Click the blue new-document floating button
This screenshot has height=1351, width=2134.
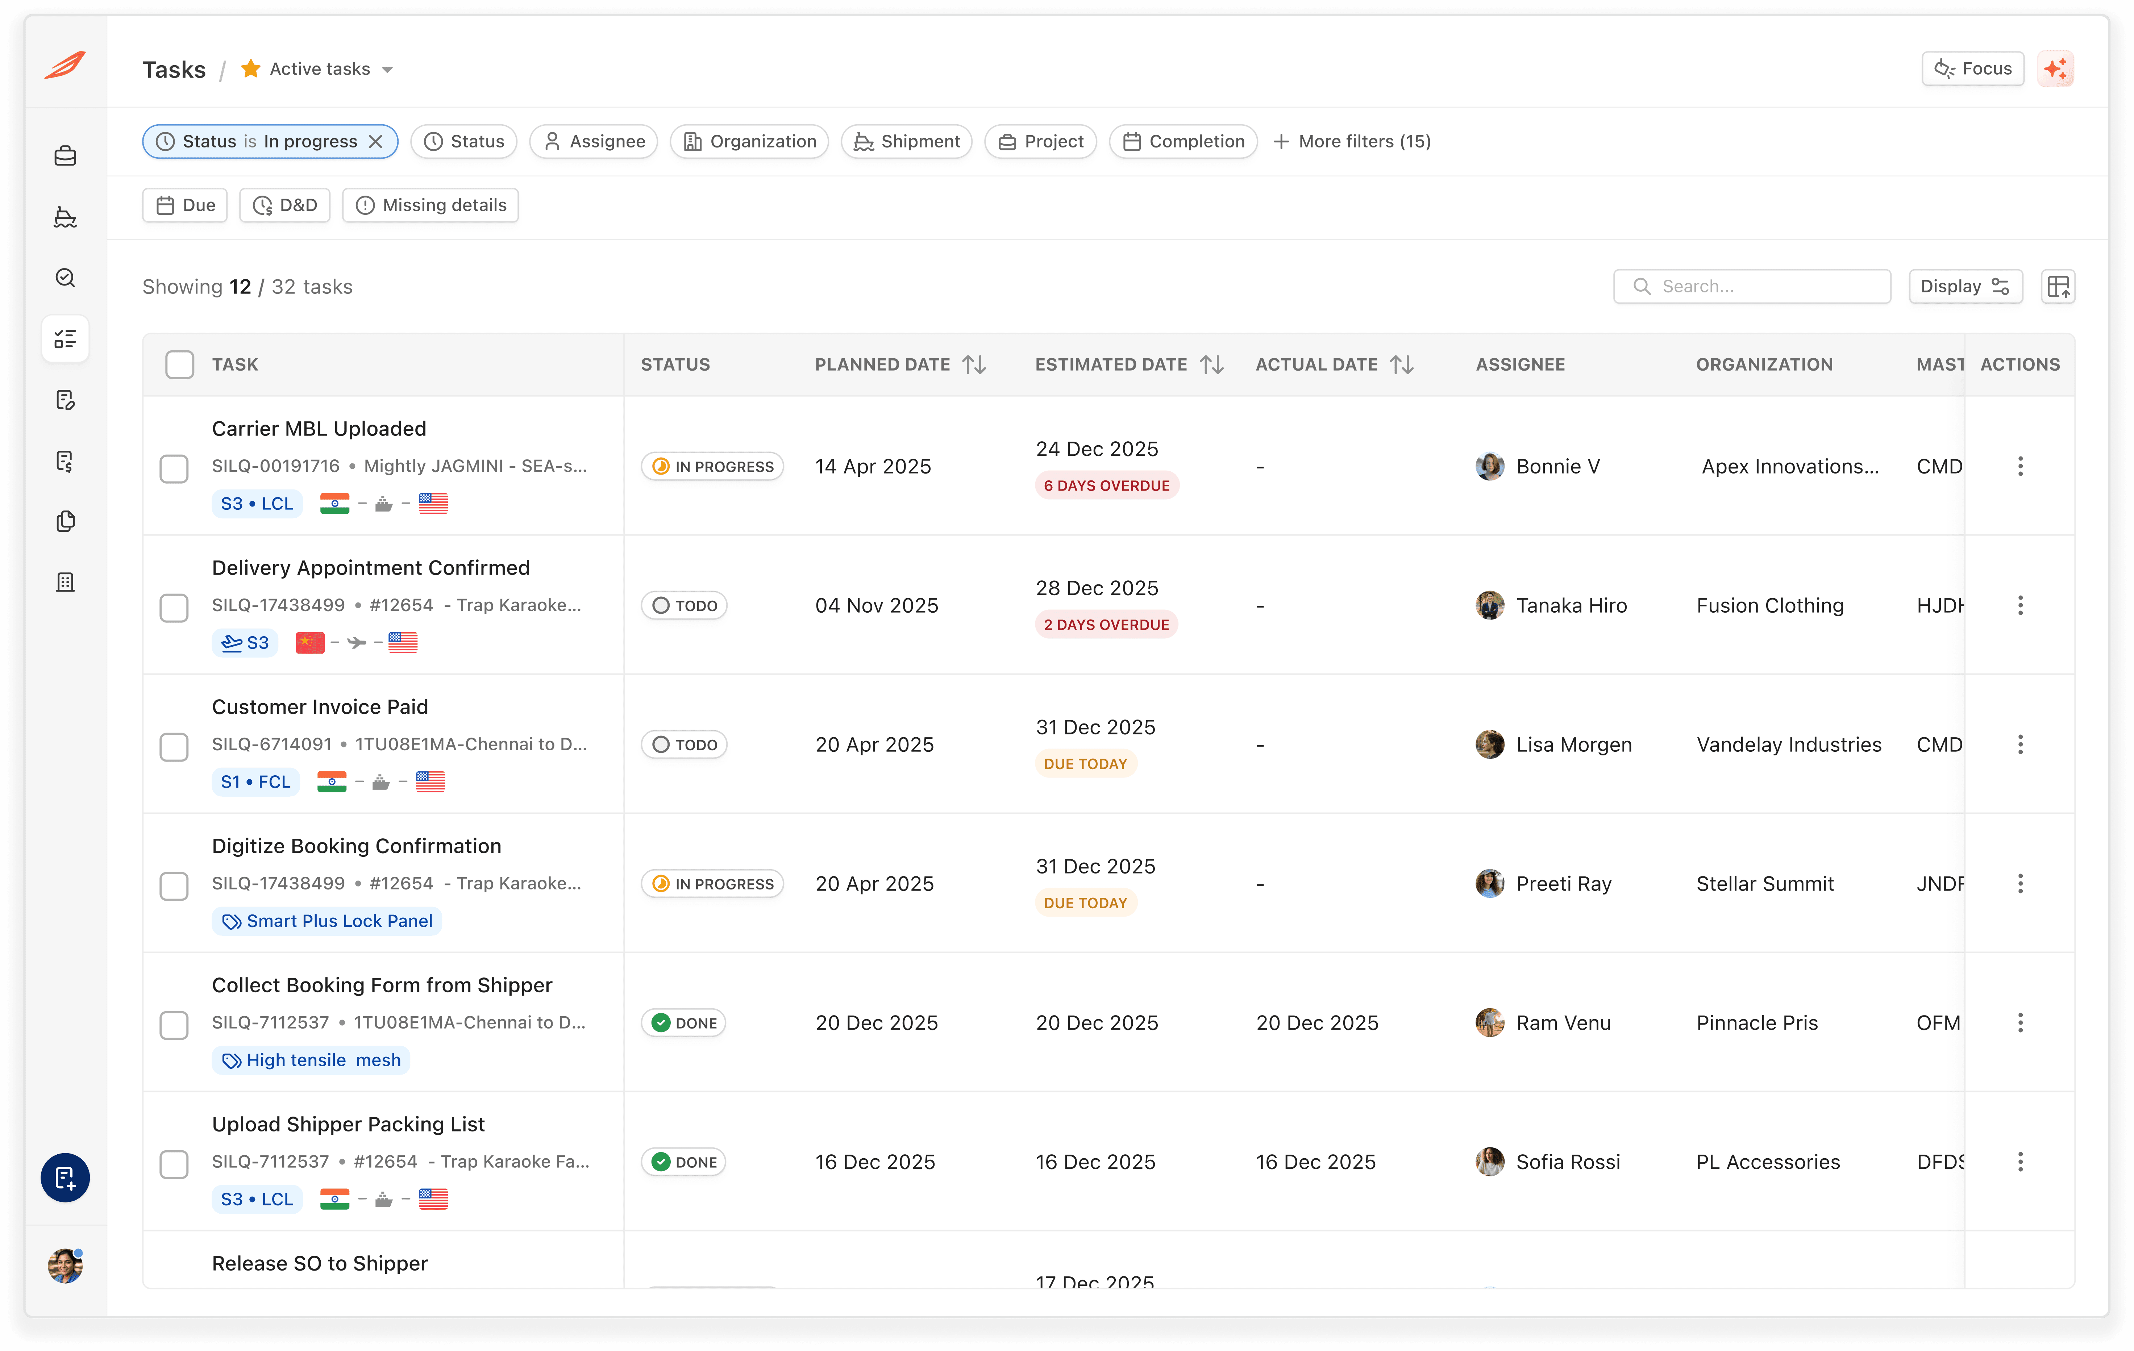65,1177
